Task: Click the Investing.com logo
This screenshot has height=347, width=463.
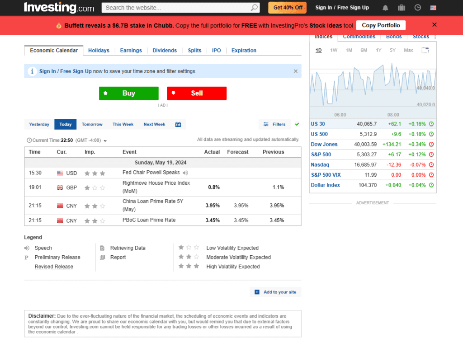Action: tap(59, 7)
